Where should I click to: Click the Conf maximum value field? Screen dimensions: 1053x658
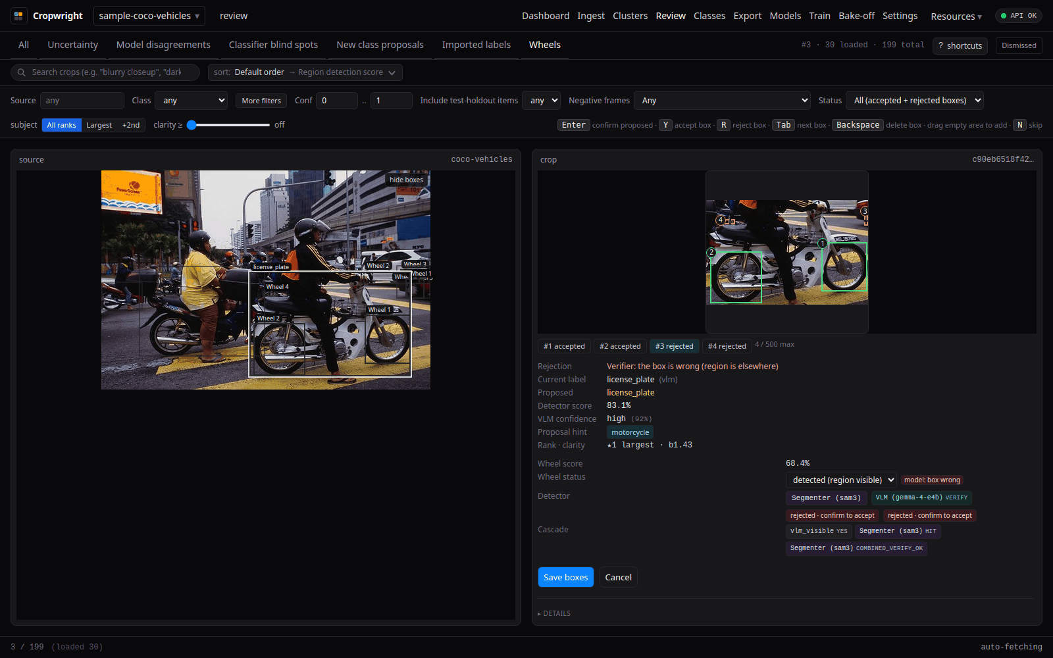point(392,101)
